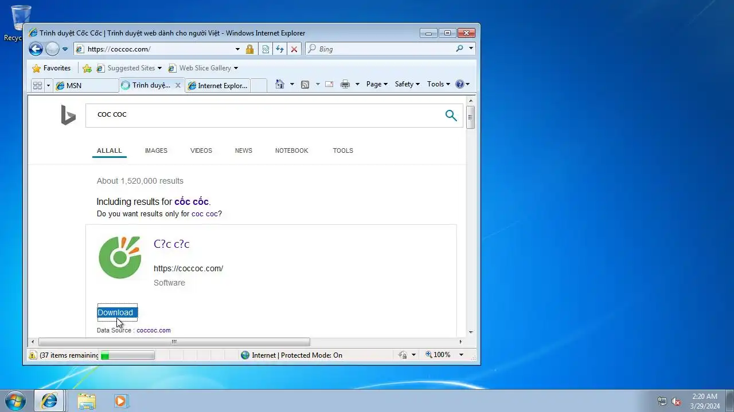Expand the Home button dropdown arrow
Image resolution: width=734 pixels, height=412 pixels.
[x=291, y=84]
